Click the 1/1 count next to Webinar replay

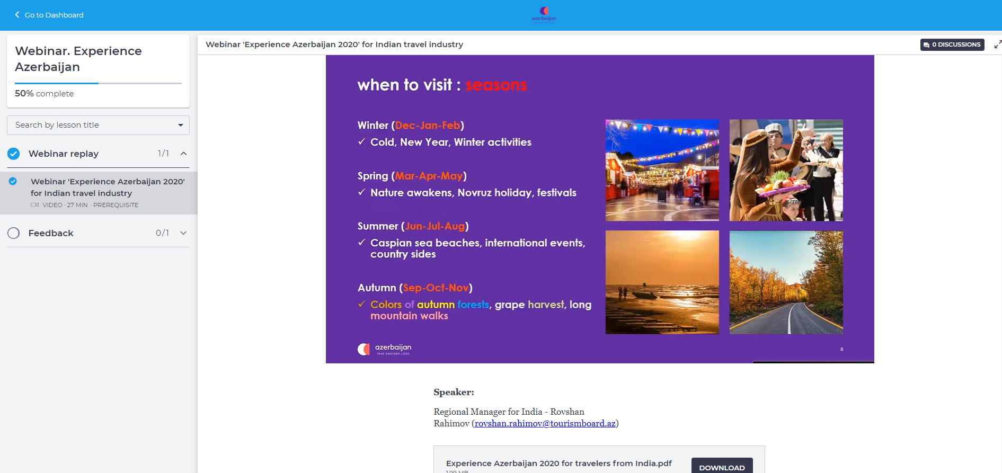pos(163,154)
